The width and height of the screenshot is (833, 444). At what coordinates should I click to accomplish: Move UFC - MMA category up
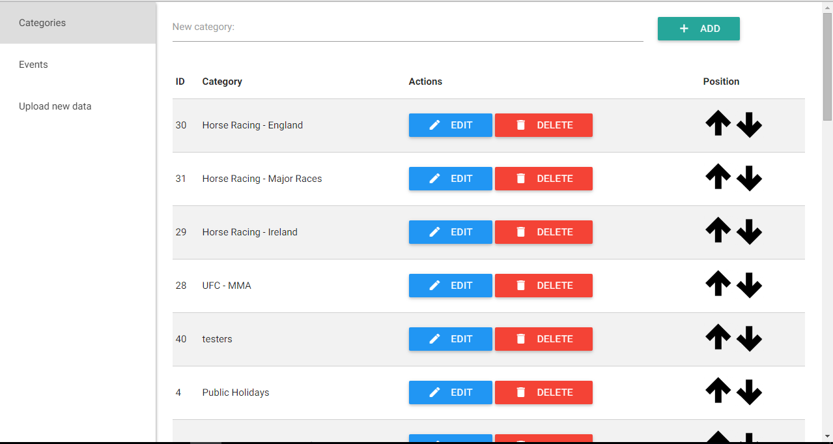tap(718, 284)
